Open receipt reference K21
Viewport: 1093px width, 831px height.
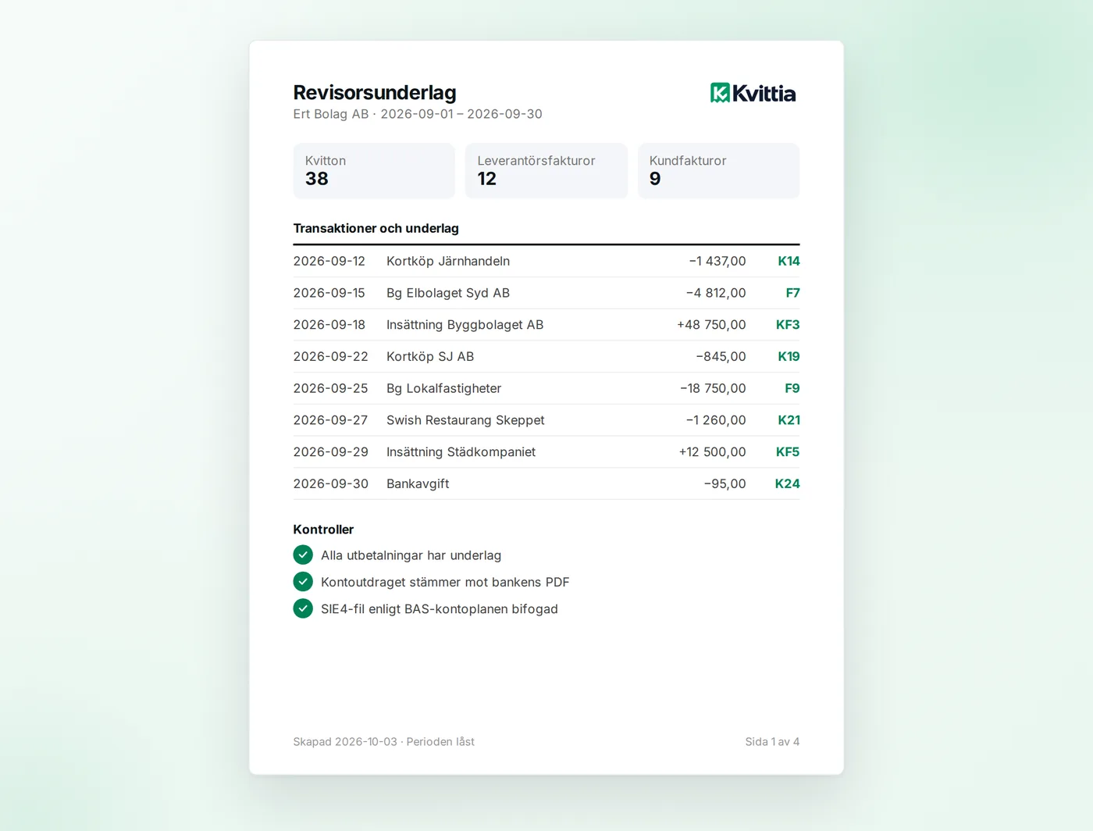click(x=789, y=419)
